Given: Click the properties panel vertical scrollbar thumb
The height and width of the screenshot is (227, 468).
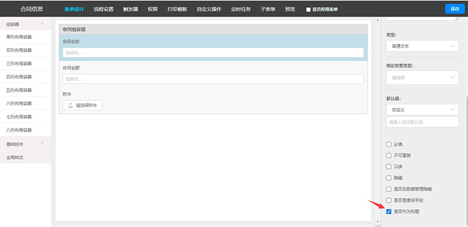Looking at the screenshot, I should (466, 161).
